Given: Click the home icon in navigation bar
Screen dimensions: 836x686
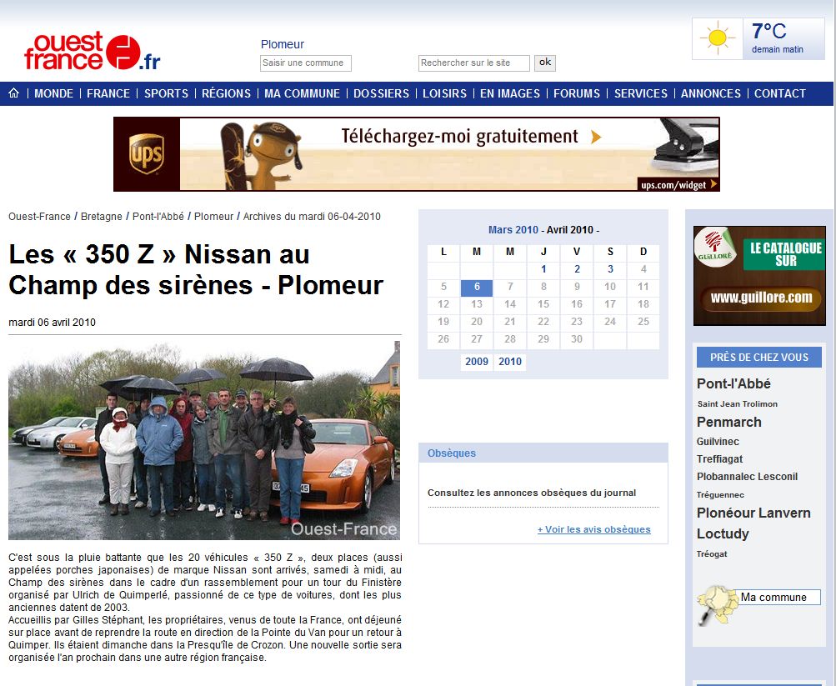Looking at the screenshot, I should click(x=13, y=93).
